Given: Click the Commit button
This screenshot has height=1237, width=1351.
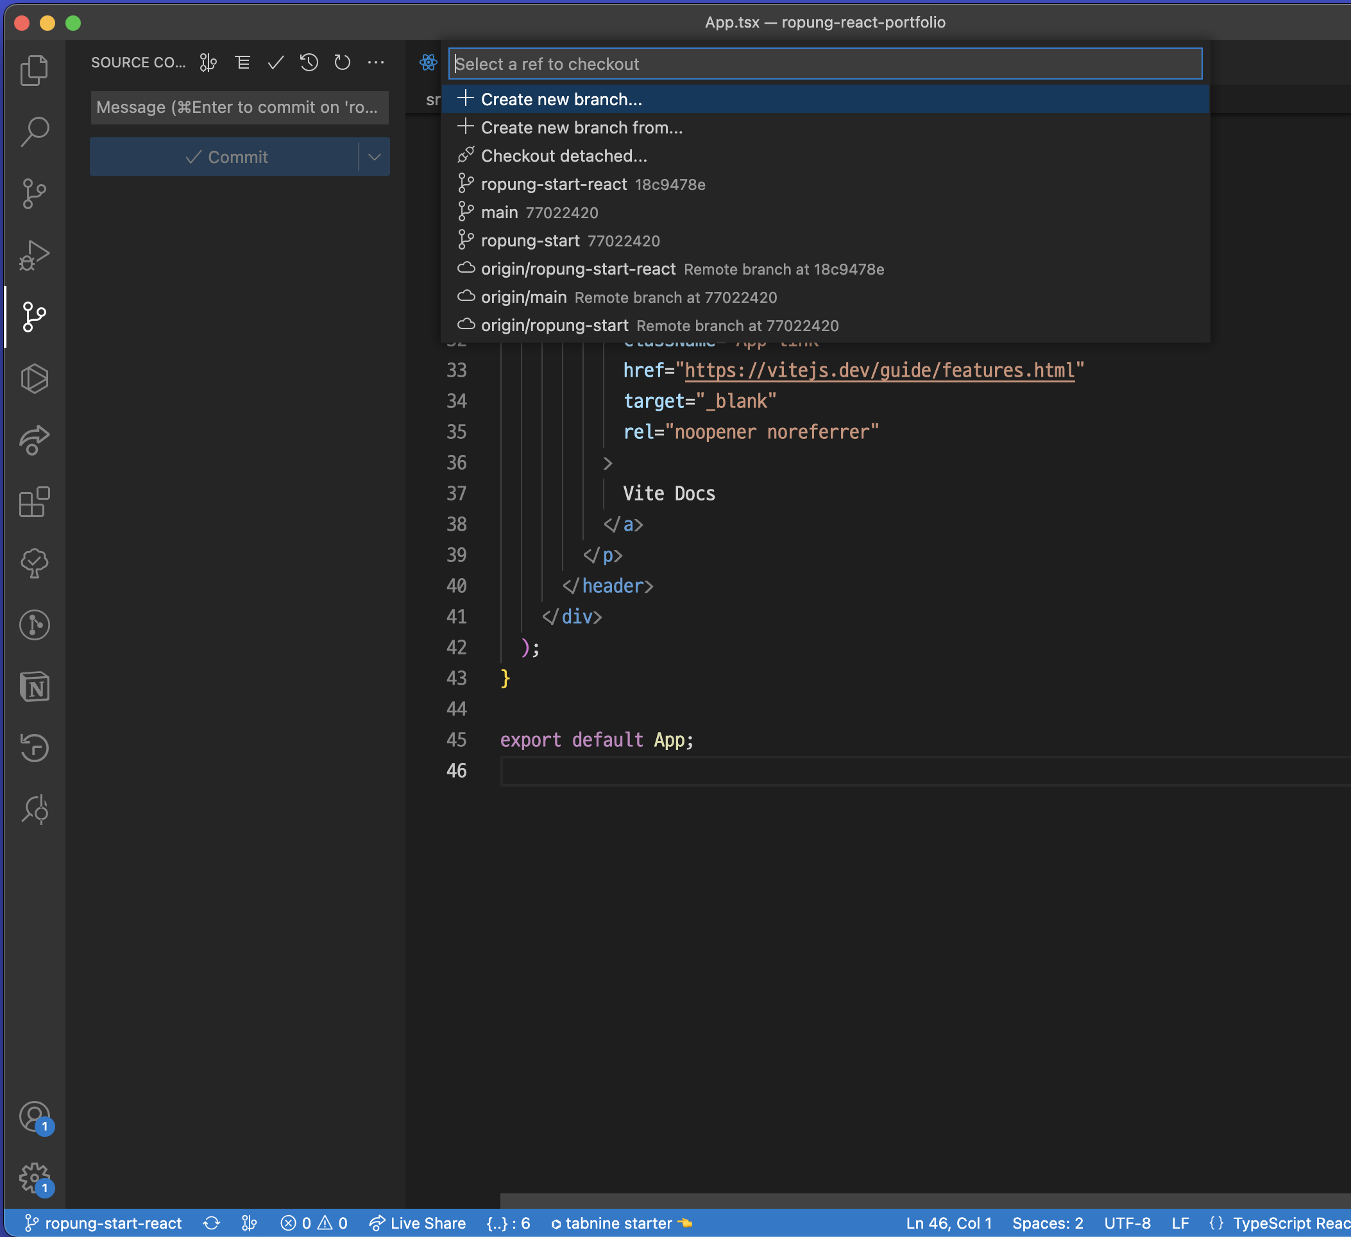Looking at the screenshot, I should (x=226, y=157).
